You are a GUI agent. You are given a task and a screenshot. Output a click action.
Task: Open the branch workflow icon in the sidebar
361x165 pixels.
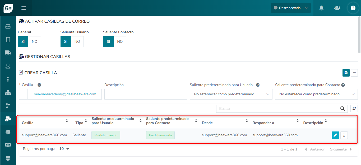[8, 106]
